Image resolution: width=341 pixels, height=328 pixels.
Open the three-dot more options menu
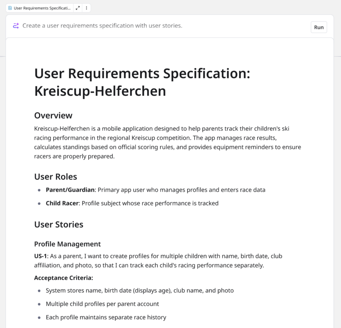[x=87, y=8]
